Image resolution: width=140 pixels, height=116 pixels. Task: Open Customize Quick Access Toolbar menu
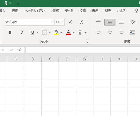tap(18, 3)
